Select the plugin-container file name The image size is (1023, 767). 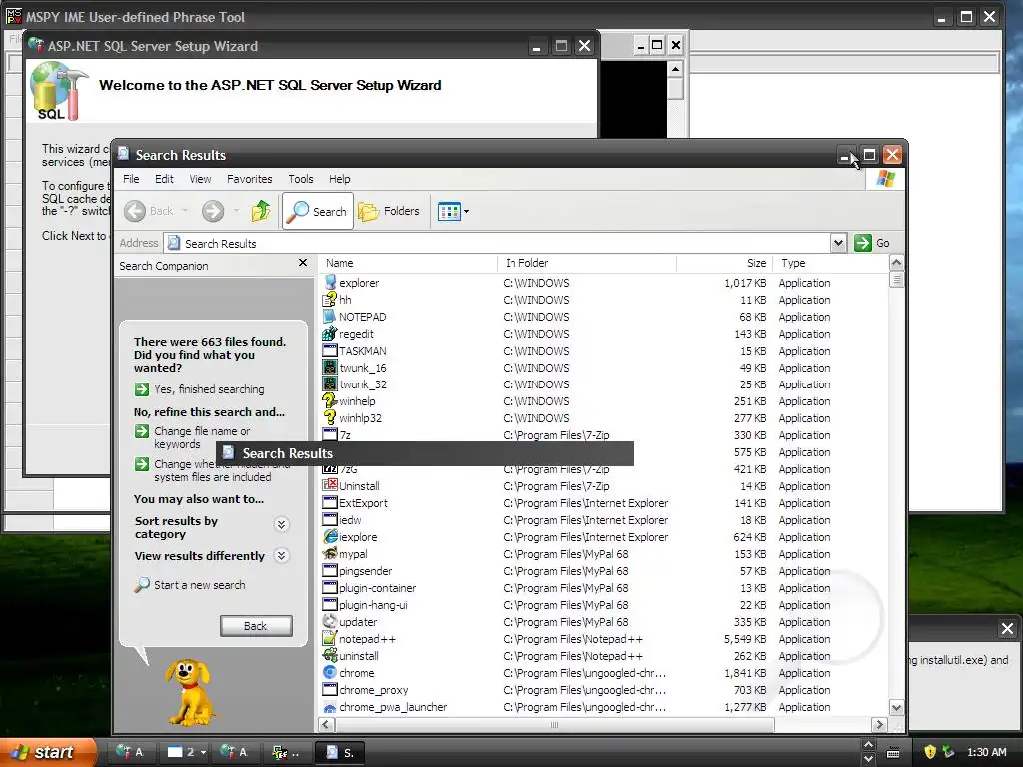pos(377,588)
